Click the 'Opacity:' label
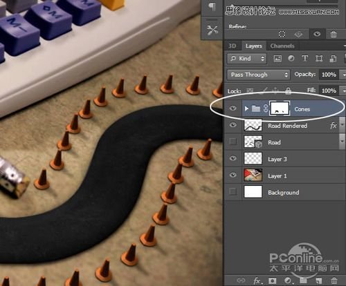 [304, 75]
